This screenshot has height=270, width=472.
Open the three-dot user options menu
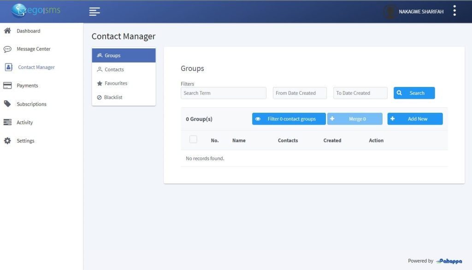click(x=454, y=11)
